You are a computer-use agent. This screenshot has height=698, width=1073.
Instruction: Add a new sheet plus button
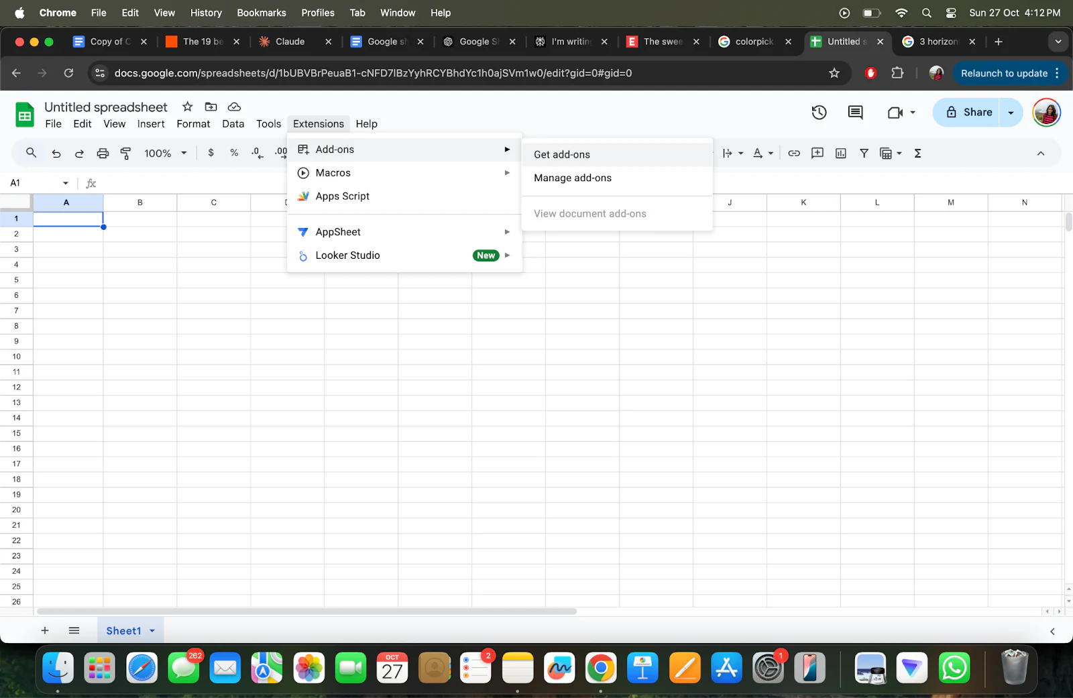click(45, 631)
